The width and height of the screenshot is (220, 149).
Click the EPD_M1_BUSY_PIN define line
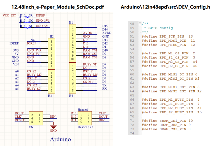click(x=170, y=100)
